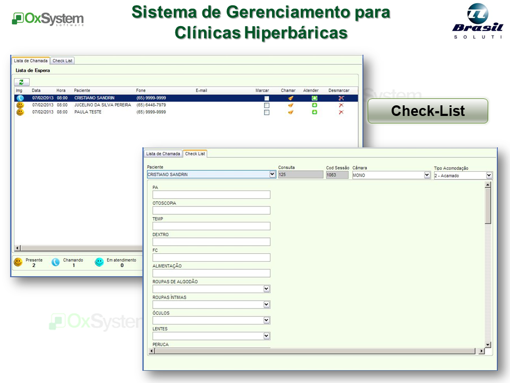Click the large Check-List button
The width and height of the screenshot is (510, 383).
click(x=428, y=111)
